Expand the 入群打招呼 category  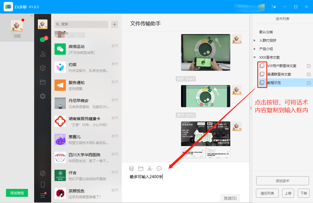pos(255,40)
